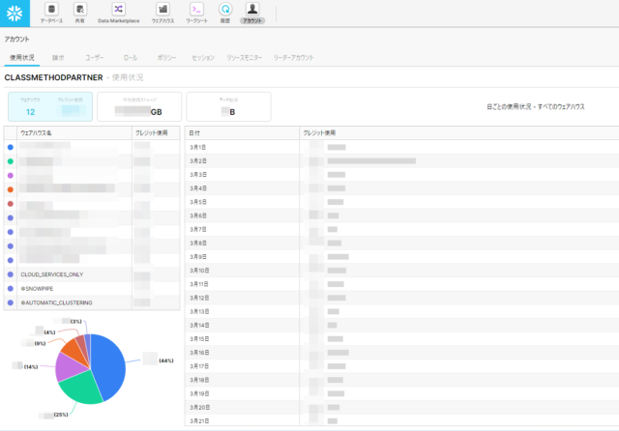Click the 3月14日 date row
The width and height of the screenshot is (619, 431).
(x=402, y=326)
